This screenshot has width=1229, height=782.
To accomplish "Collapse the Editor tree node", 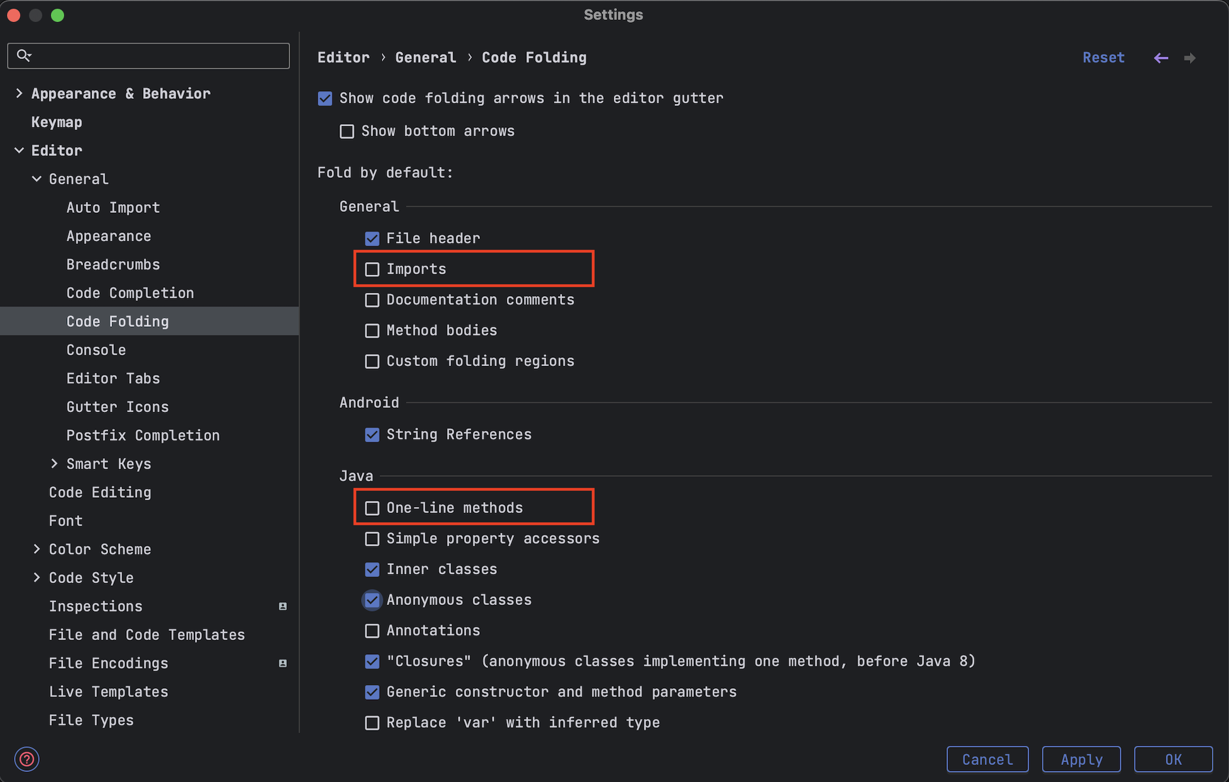I will tap(19, 151).
